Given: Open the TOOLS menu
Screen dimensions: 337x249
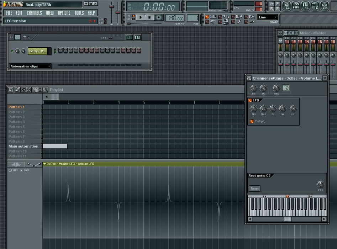Looking at the screenshot, I should coord(79,13).
